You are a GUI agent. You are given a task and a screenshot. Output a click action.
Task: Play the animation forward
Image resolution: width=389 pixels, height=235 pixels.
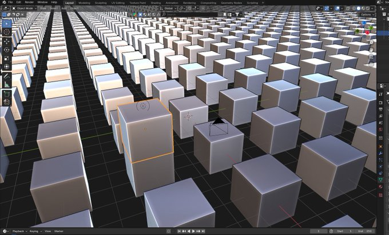click(193, 231)
